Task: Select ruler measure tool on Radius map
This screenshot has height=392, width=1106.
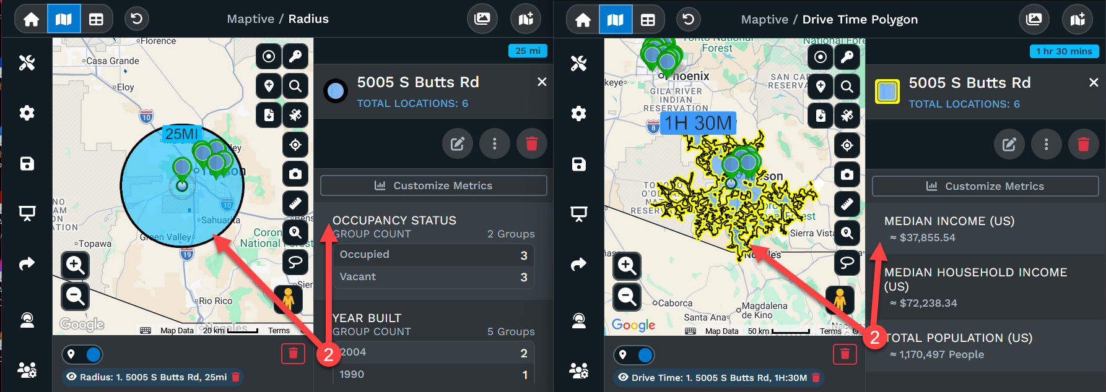Action: [295, 203]
